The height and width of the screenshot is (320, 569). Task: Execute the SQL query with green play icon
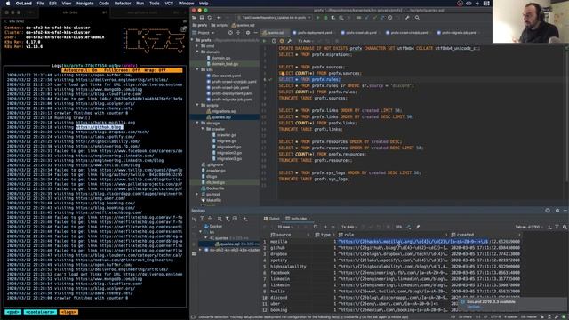pyautogui.click(x=265, y=41)
